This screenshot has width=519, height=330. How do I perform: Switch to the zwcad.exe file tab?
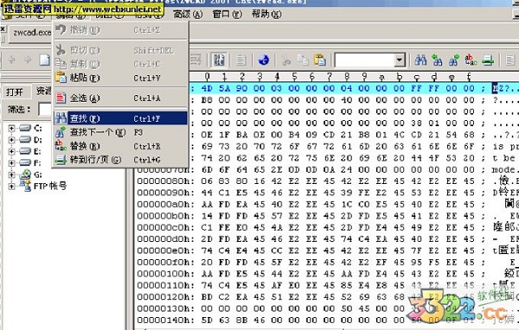coord(31,33)
